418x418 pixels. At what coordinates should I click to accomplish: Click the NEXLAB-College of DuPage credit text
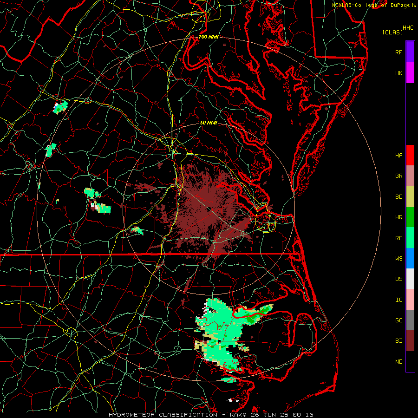(x=371, y=5)
